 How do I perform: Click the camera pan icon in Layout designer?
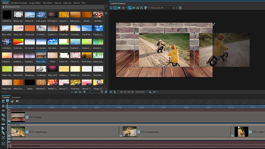click(134, 8)
